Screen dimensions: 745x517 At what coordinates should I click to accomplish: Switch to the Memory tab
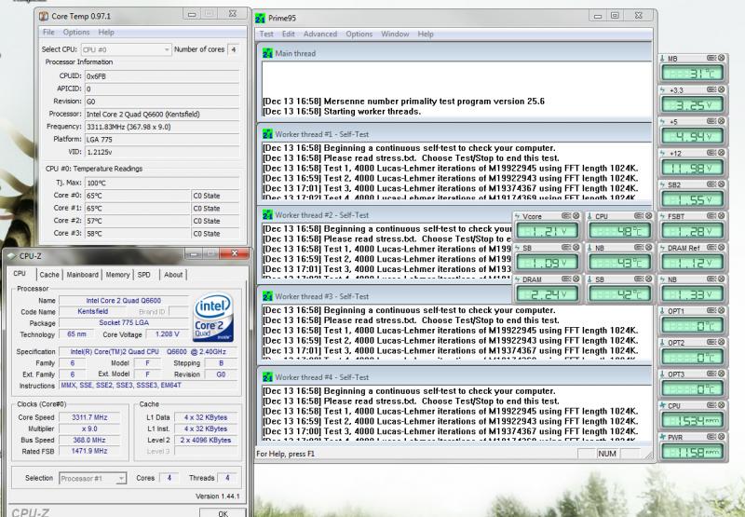coord(117,275)
